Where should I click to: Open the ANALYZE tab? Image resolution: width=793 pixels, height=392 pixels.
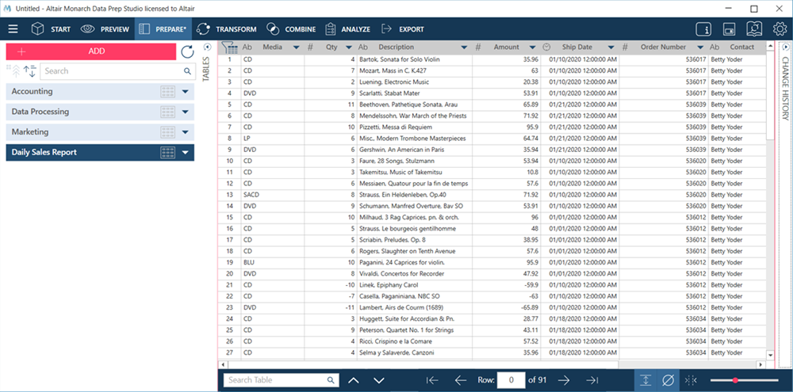[x=347, y=29]
